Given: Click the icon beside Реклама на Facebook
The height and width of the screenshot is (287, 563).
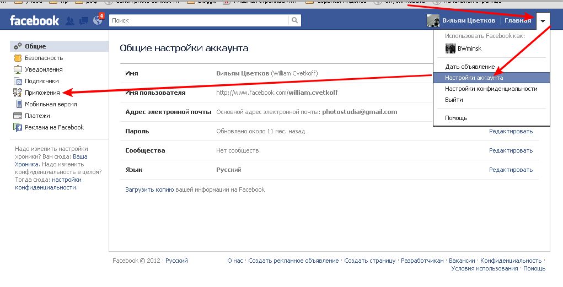Looking at the screenshot, I should [x=18, y=127].
